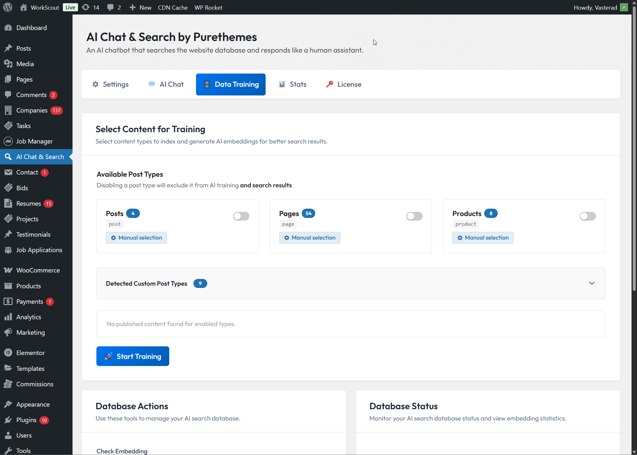Expand Detected Custom Post Types section
The image size is (637, 455).
click(x=592, y=283)
